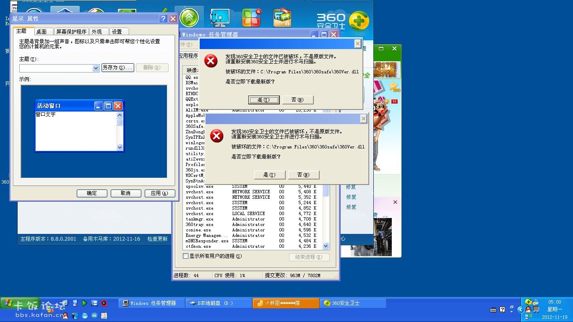Viewport: 573px width, 322px height.
Task: Select the conime.exe process row
Action: (x=253, y=230)
